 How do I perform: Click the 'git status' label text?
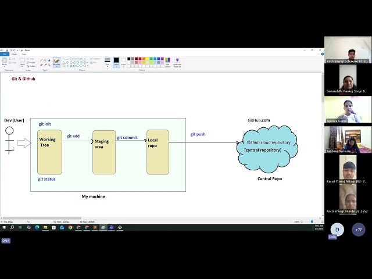point(46,180)
